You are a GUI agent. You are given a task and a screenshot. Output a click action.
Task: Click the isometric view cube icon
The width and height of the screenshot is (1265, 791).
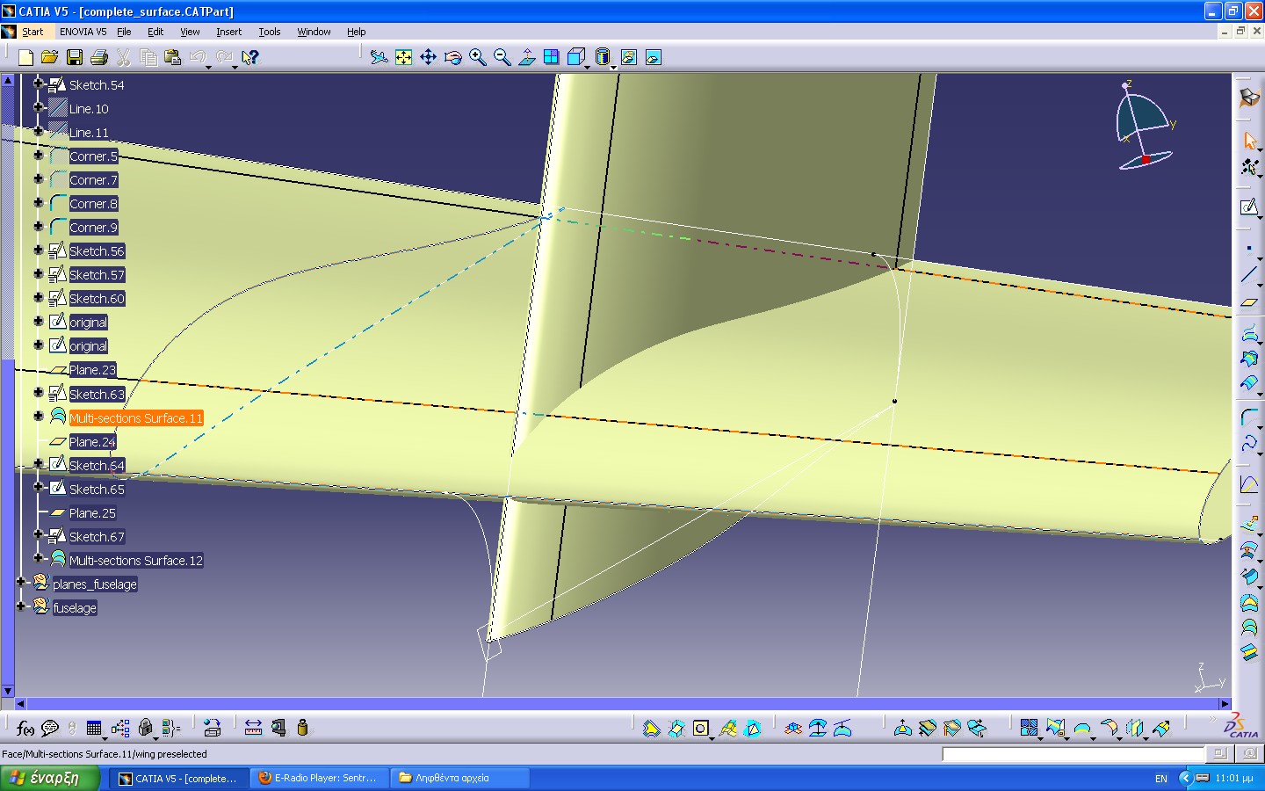tap(575, 57)
